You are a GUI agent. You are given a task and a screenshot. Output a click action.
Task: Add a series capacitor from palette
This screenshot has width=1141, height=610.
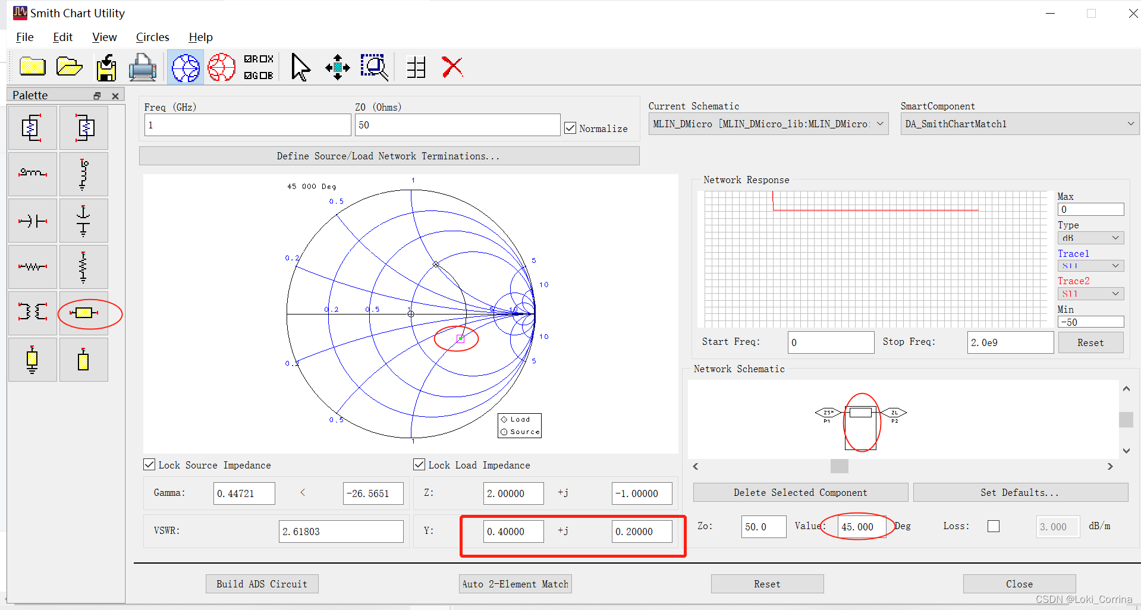click(x=33, y=221)
